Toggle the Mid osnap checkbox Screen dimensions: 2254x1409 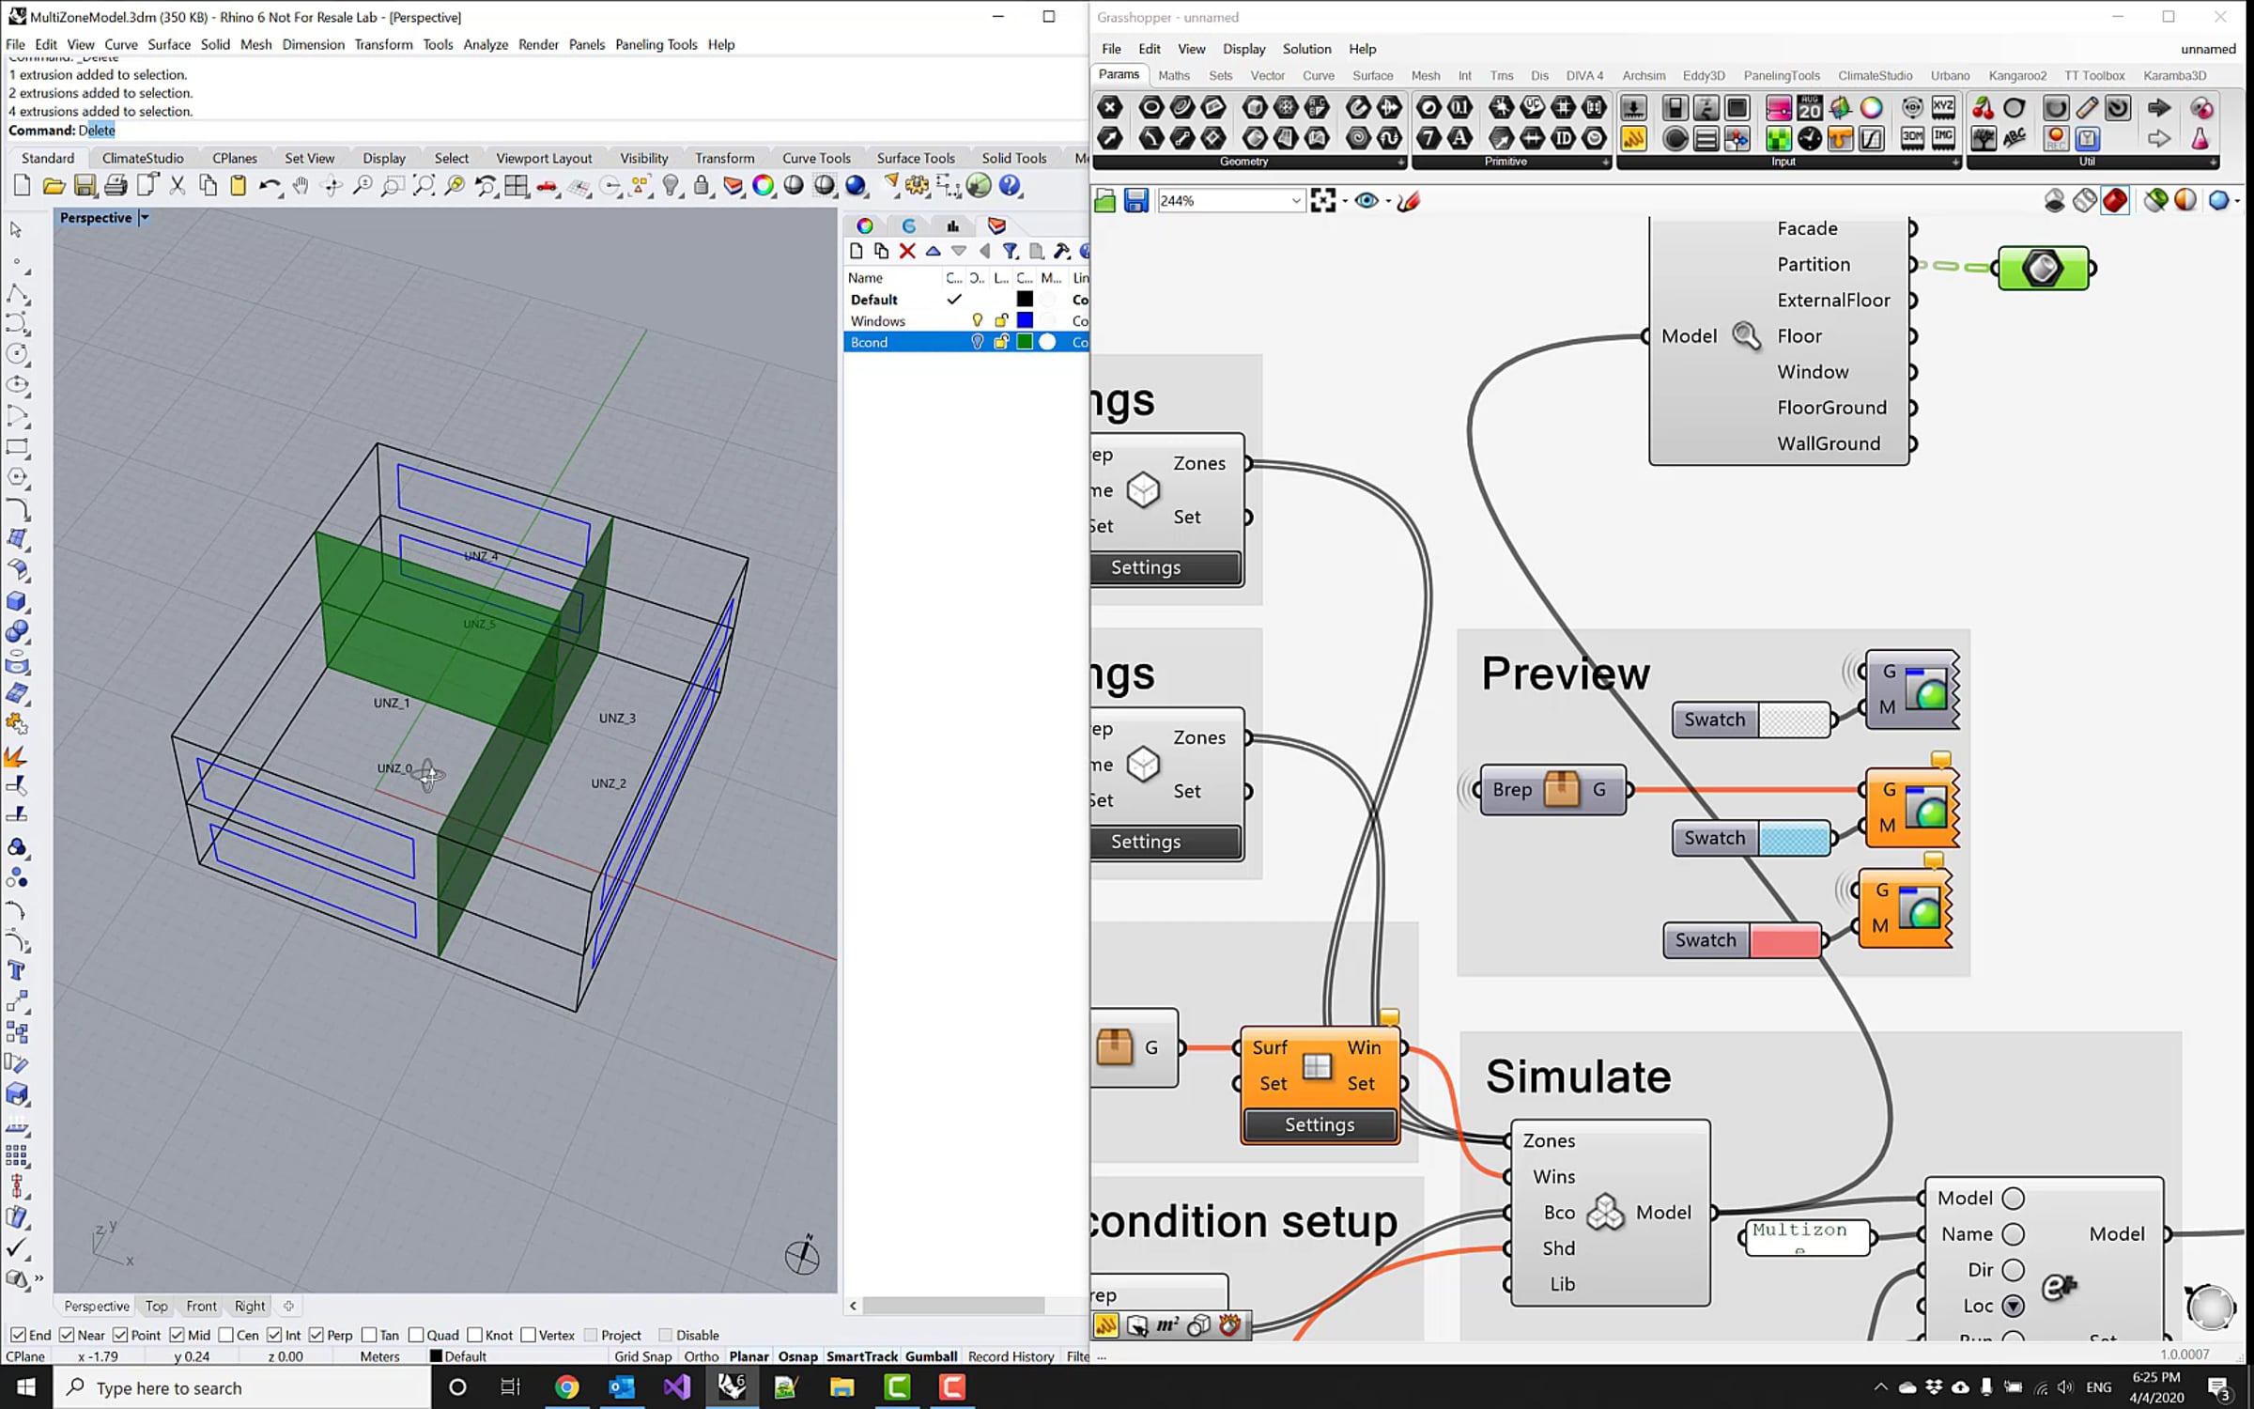(177, 1335)
